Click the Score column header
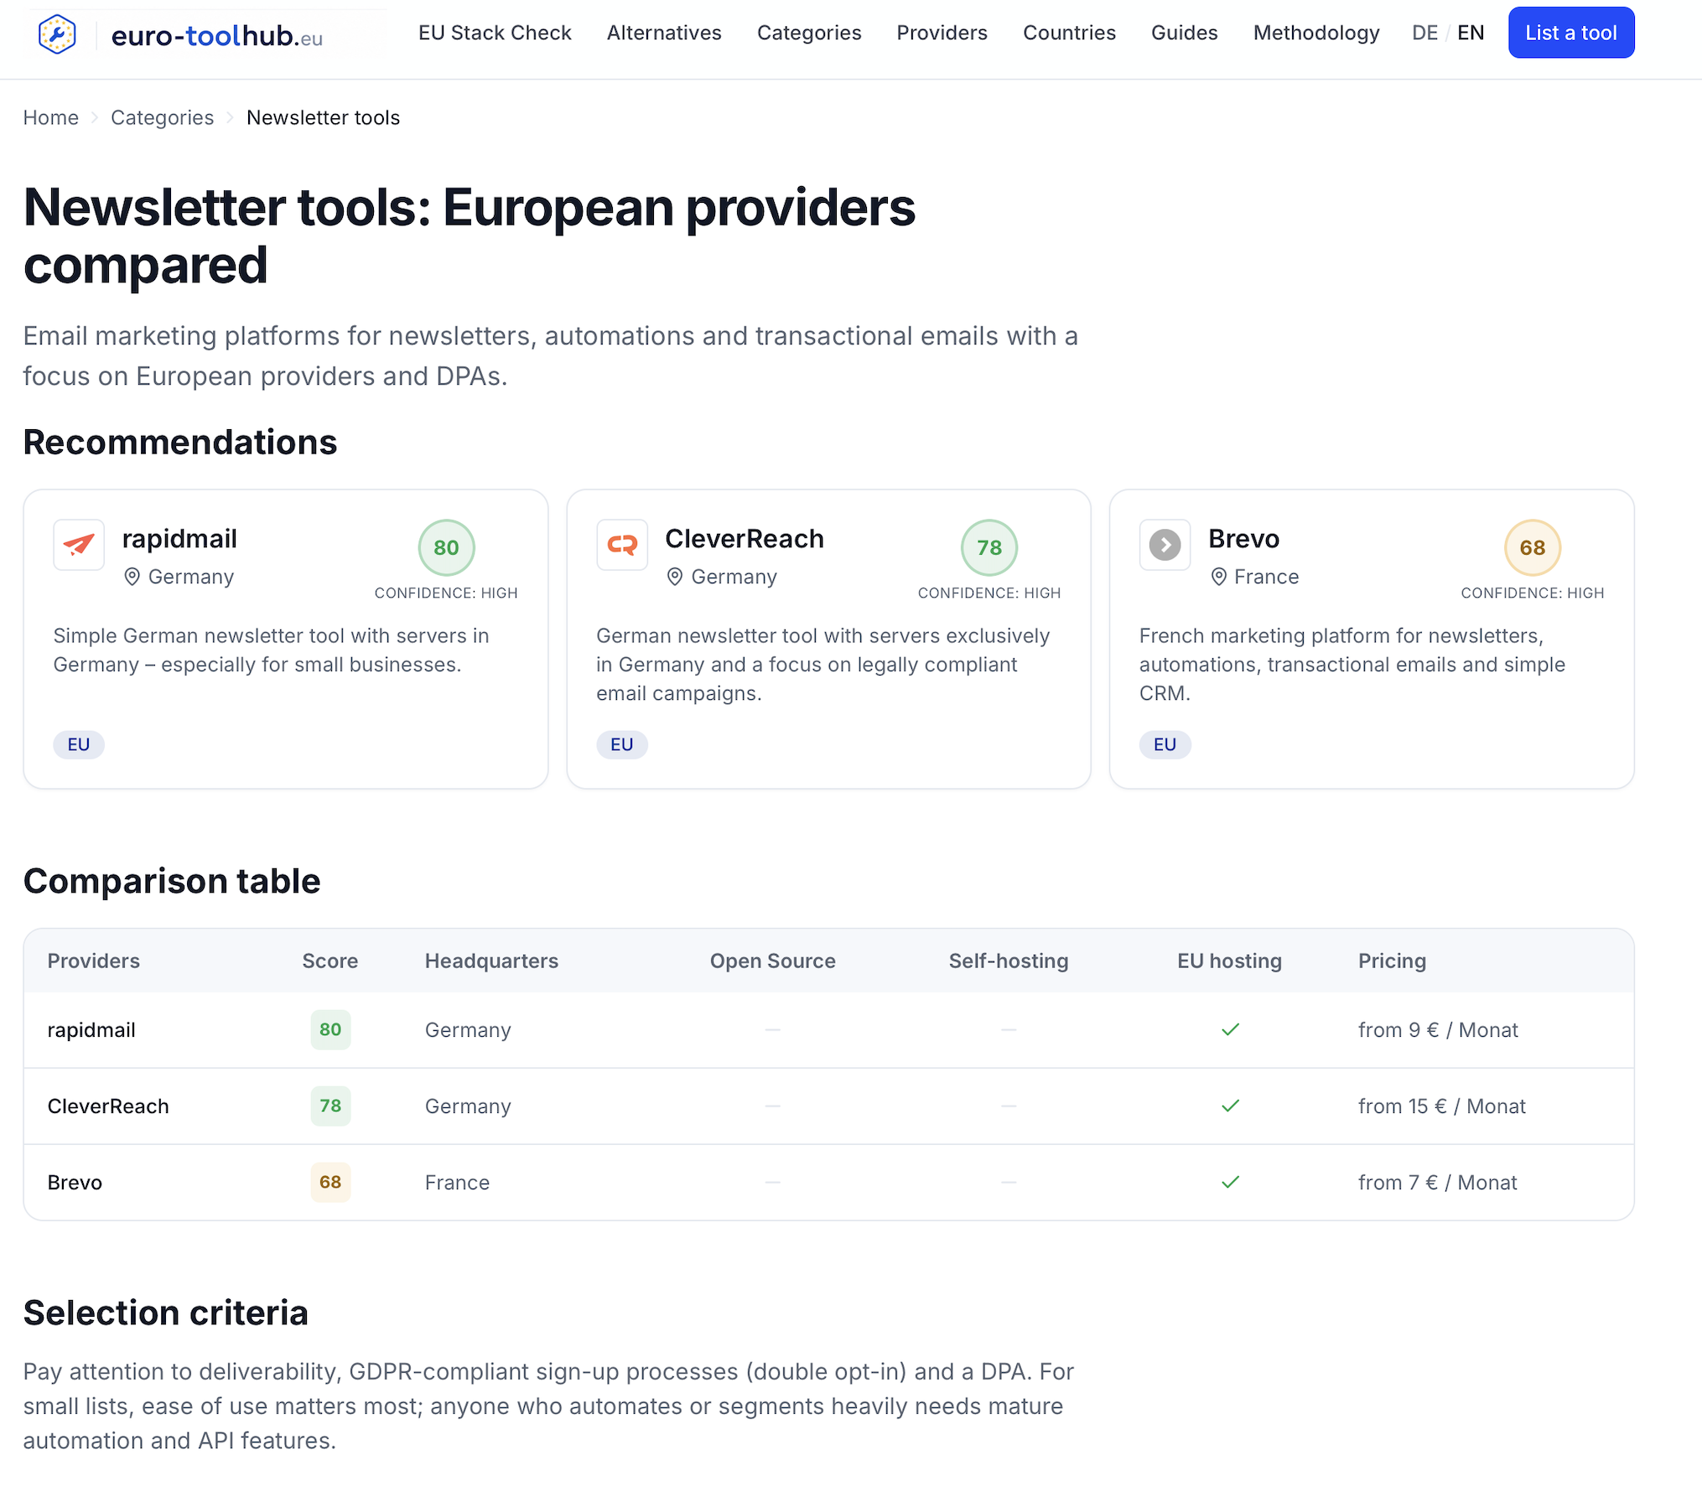Viewport: 1702px width, 1502px height. pyautogui.click(x=330, y=961)
